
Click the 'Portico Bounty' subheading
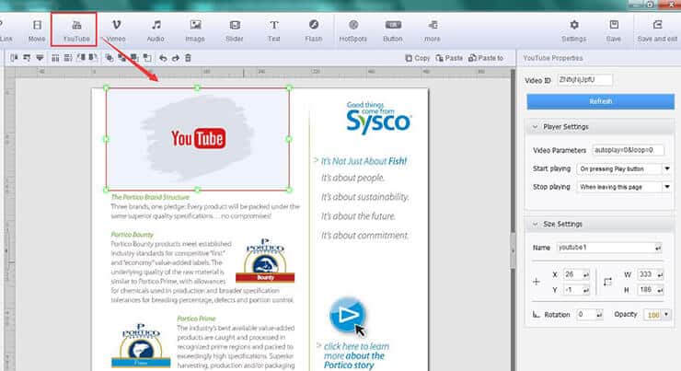132,235
